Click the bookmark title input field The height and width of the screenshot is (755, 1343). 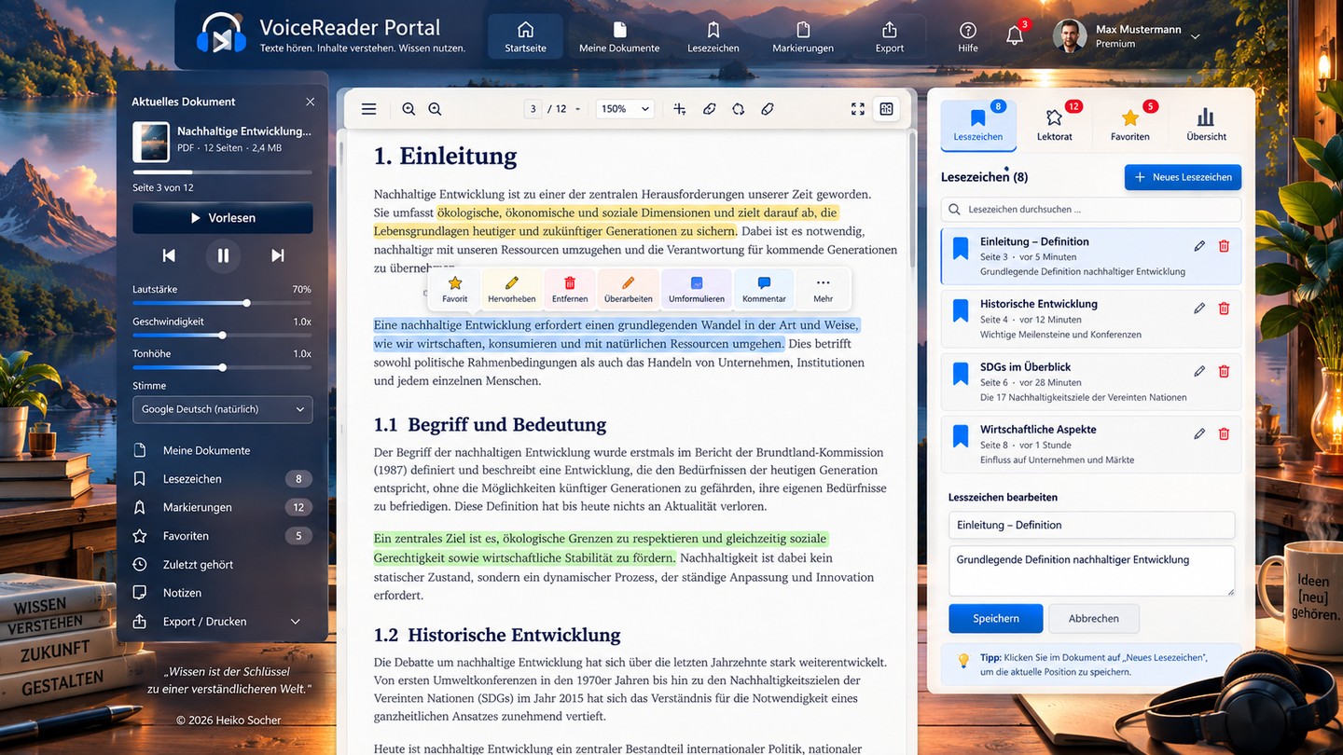(x=1091, y=525)
